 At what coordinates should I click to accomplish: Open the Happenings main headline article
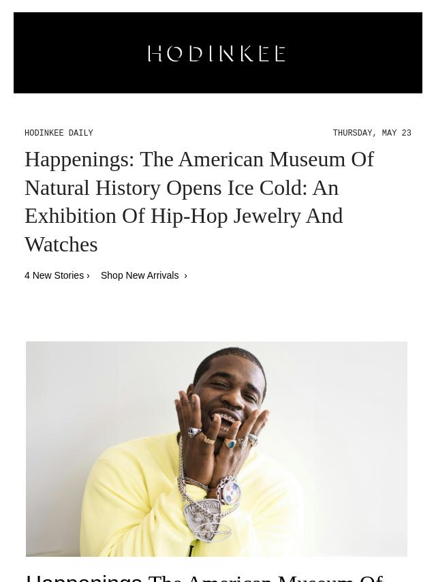tap(200, 202)
